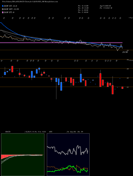Click the '13' price axis label
The height and width of the screenshot is (176, 133).
[127, 69]
